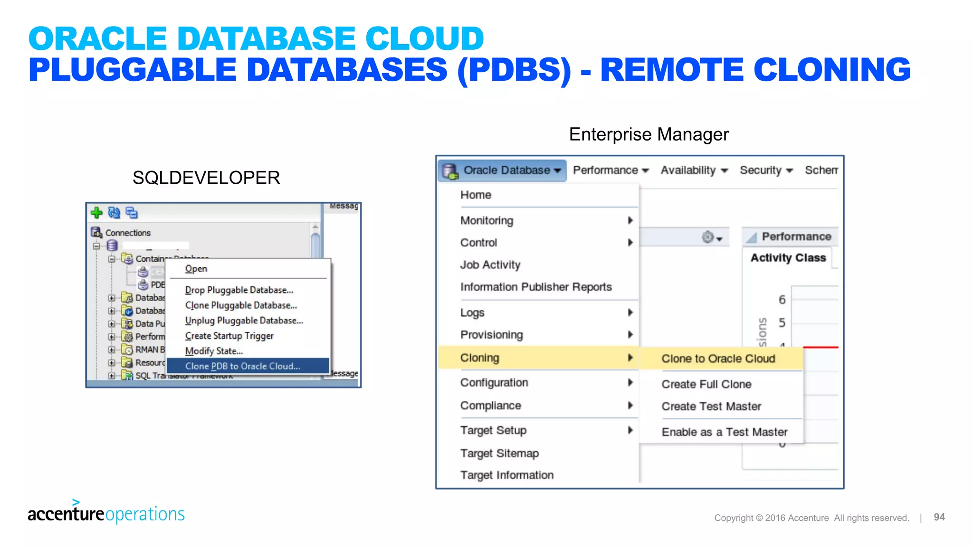
Task: Expand the Resource tree node
Action: click(112, 363)
